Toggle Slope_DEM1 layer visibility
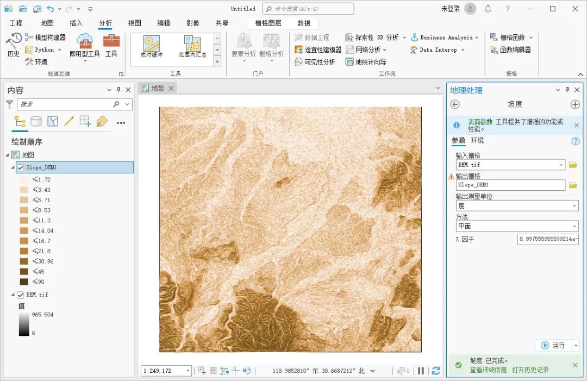The image size is (587, 381). (21, 167)
